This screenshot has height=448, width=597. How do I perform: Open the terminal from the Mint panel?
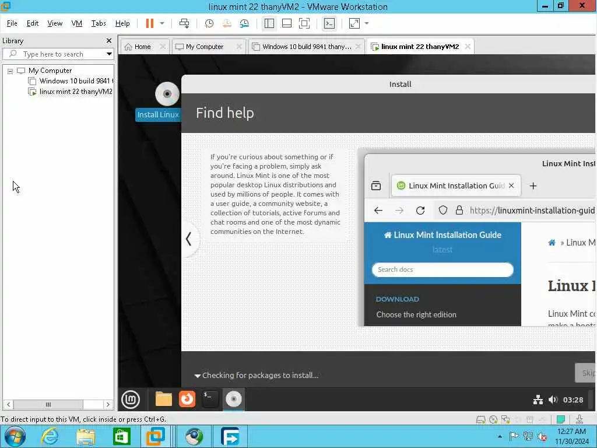[x=210, y=399]
